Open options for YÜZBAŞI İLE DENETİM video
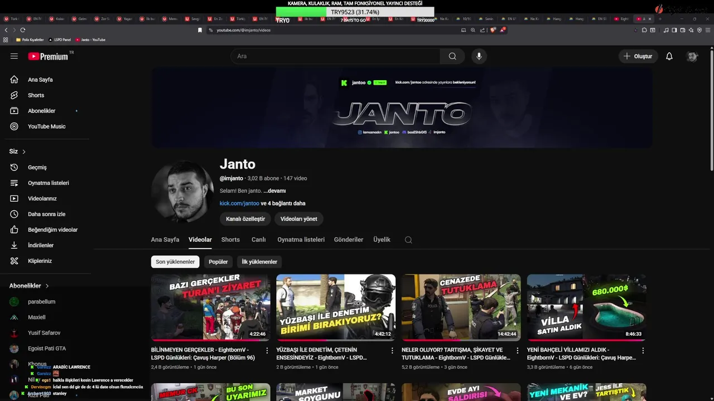 [x=392, y=351]
